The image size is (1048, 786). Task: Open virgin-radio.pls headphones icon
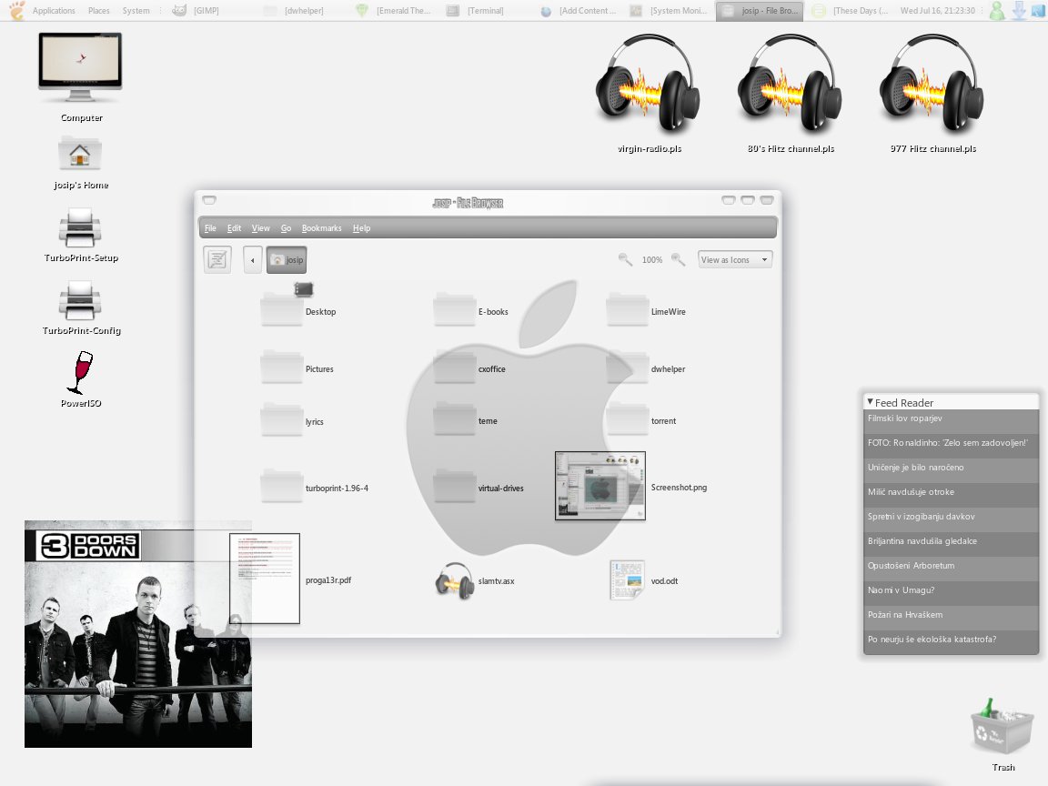pos(648,85)
